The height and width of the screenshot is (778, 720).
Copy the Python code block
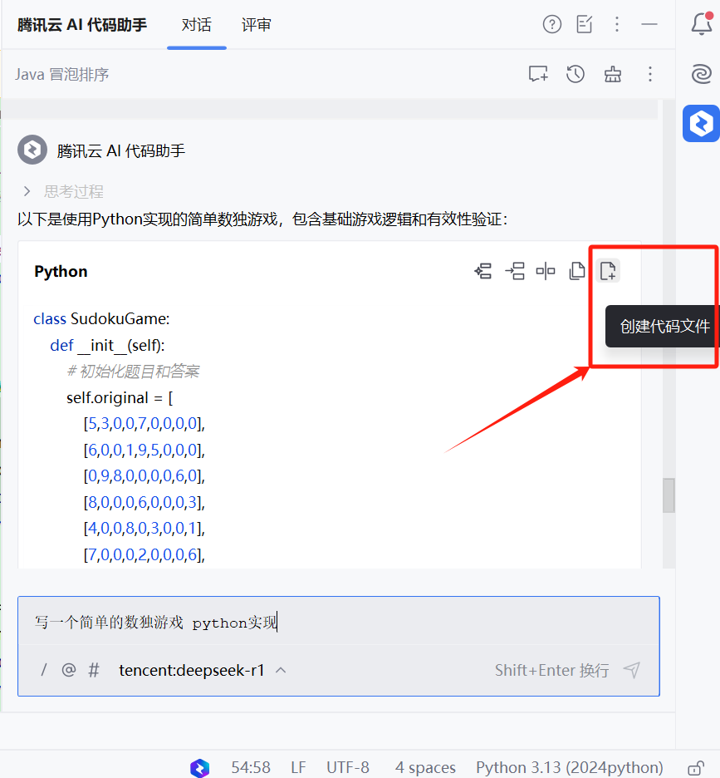576,271
